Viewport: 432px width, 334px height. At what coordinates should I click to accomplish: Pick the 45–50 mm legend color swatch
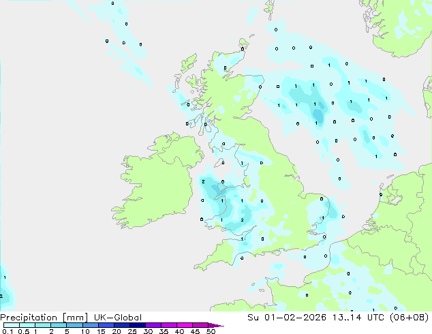(x=200, y=325)
